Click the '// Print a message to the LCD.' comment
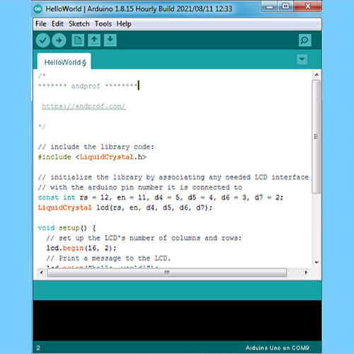This screenshot has width=354, height=354. point(108,258)
